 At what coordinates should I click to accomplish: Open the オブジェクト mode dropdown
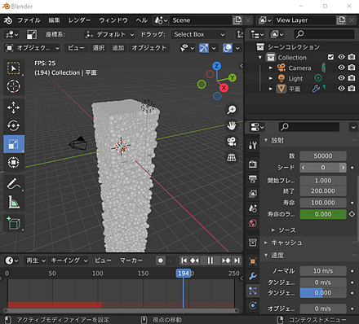pyautogui.click(x=33, y=48)
